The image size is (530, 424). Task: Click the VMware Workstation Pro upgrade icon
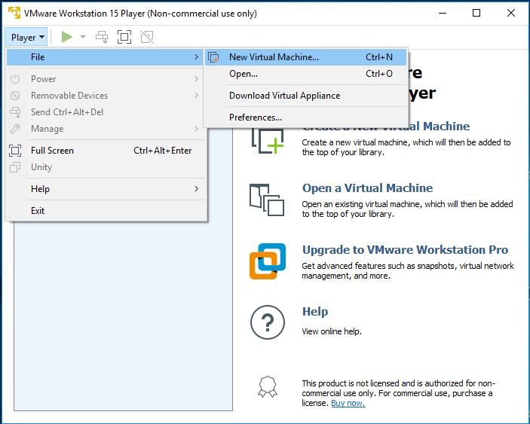click(x=268, y=261)
